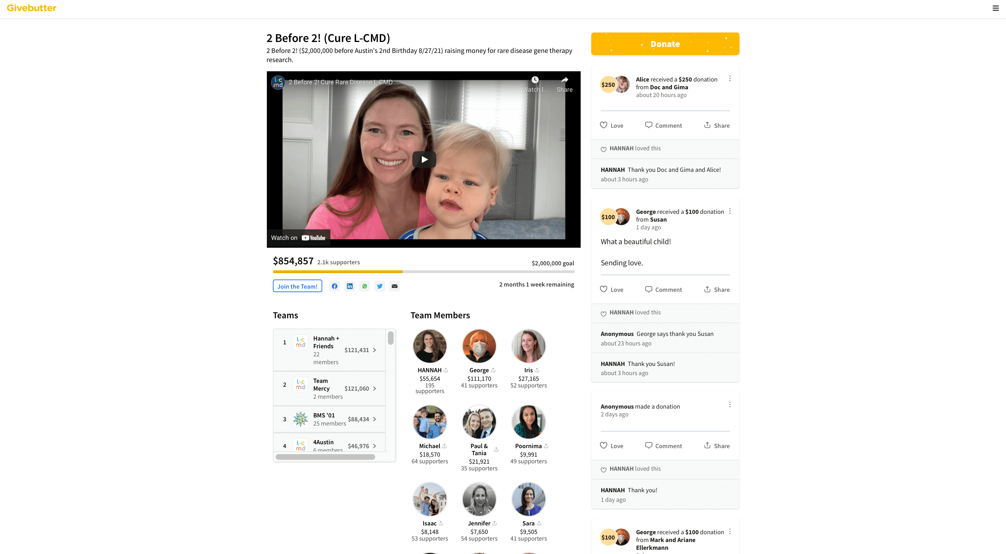Share the Anonymous donation
Image resolution: width=1006 pixels, height=554 pixels.
[x=717, y=445]
